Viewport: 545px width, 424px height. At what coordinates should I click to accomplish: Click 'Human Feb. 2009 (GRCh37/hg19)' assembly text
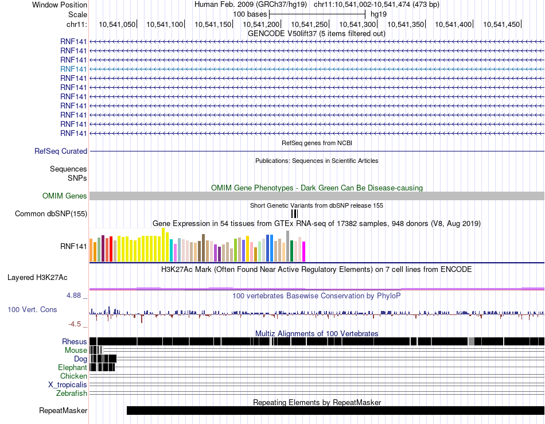coord(251,5)
